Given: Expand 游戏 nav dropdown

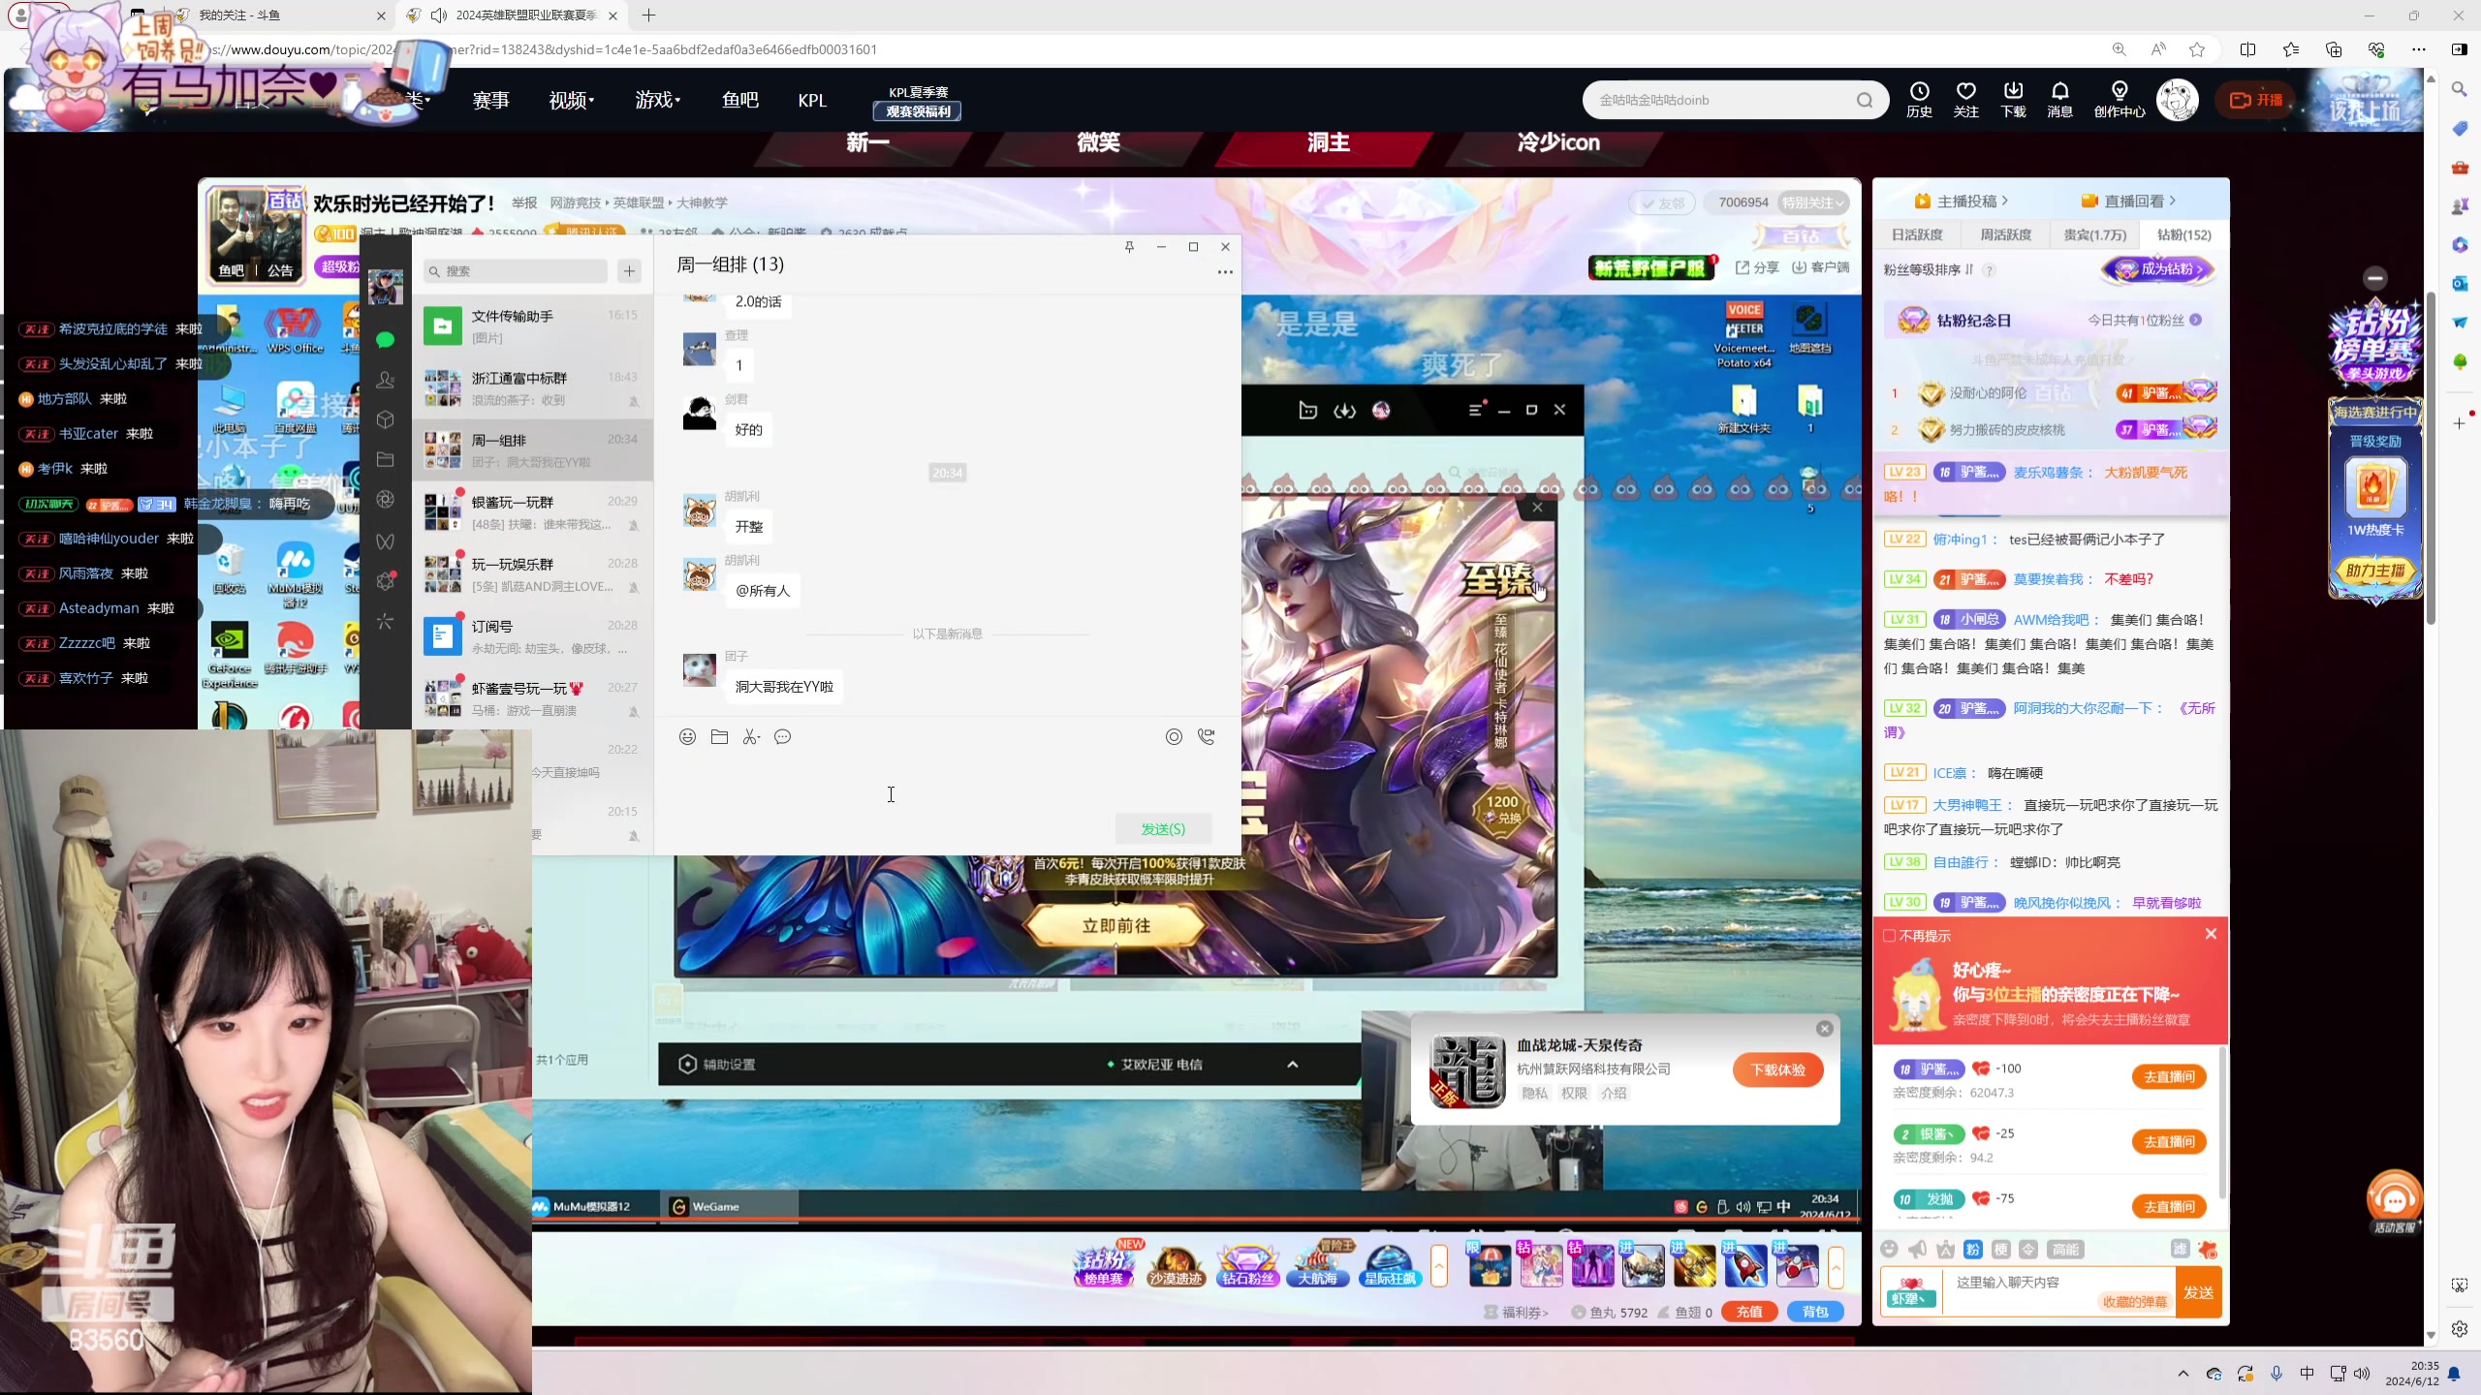Looking at the screenshot, I should 657,100.
